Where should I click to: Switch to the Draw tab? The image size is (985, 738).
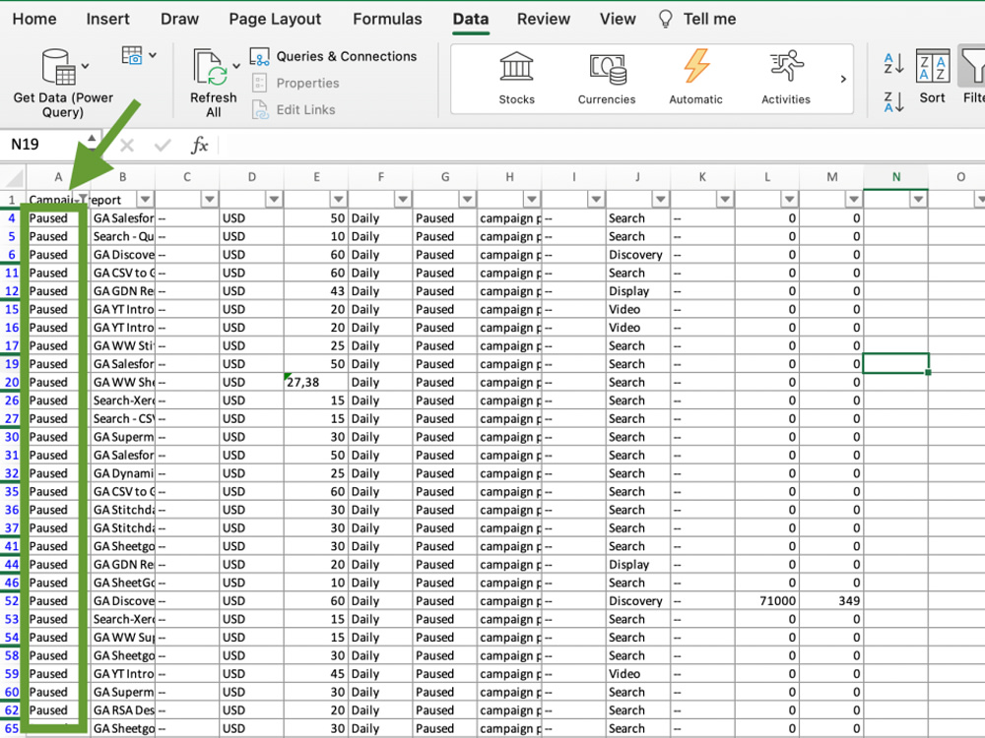(179, 19)
